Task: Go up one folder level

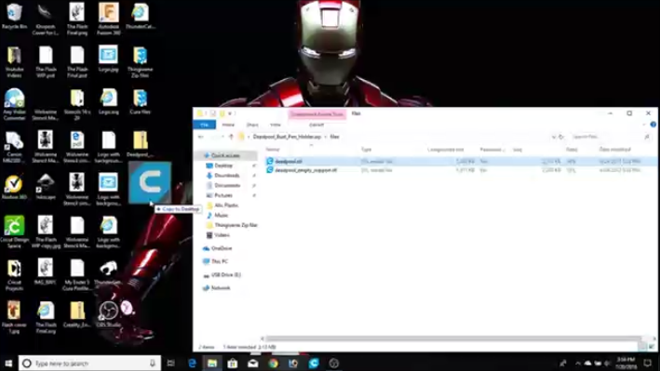Action: [231, 137]
